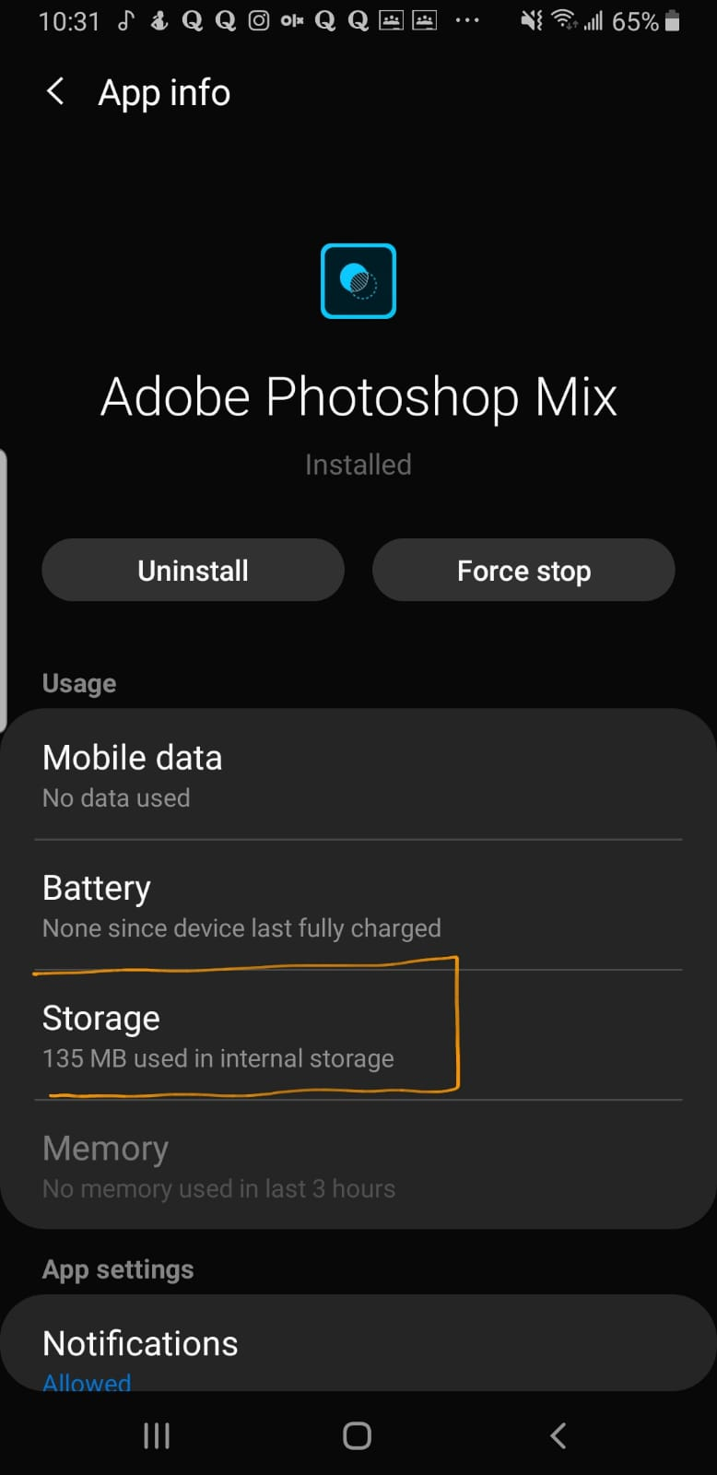This screenshot has width=717, height=1475.
Task: Tap the back arrow next to App info
Action: click(55, 91)
